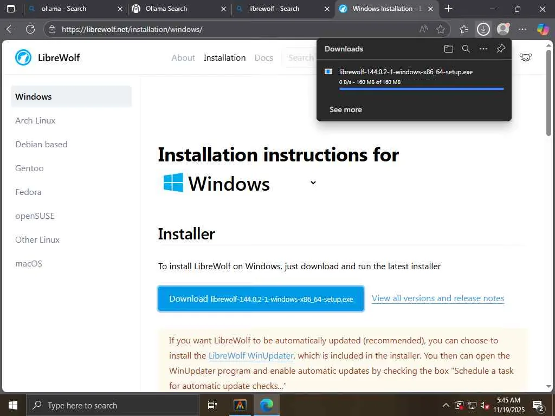This screenshot has width=555, height=416.
Task: Open the tab actions menu icon
Action: point(11,9)
